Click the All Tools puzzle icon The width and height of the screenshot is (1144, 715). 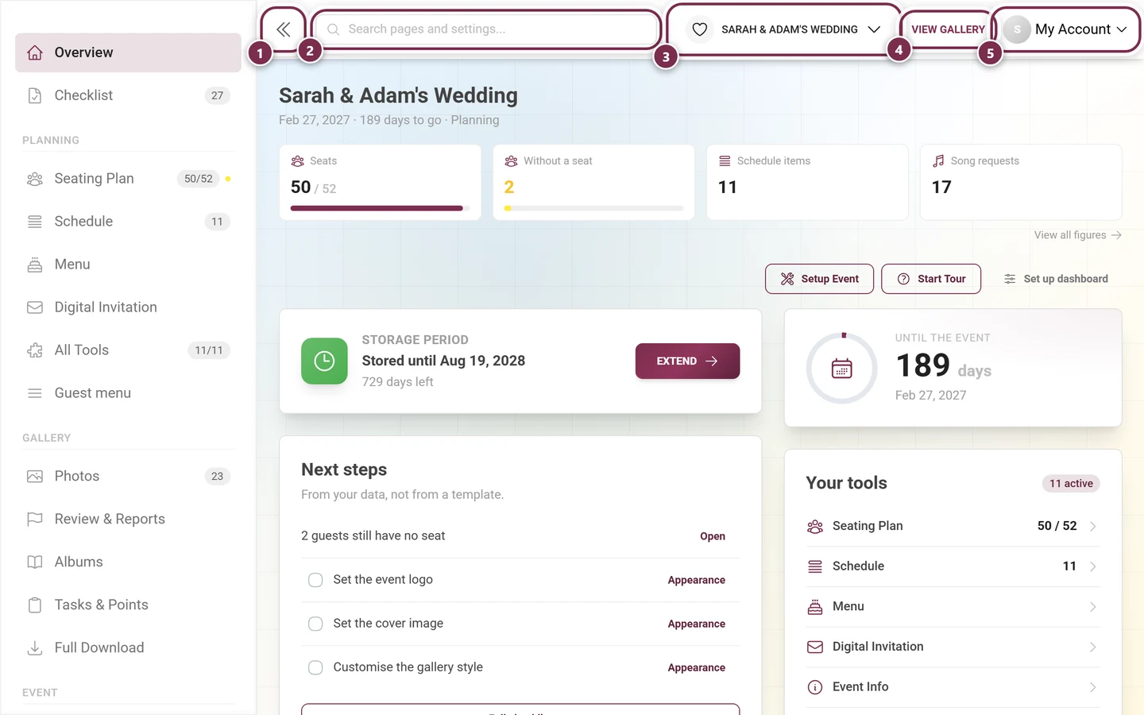(x=35, y=350)
